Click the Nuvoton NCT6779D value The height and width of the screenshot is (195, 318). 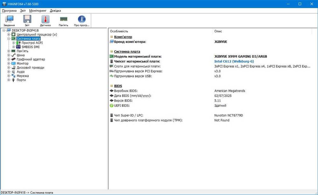[229, 115]
